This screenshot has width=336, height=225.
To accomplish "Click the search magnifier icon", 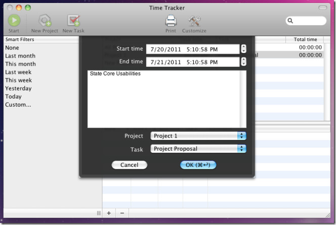I will pyautogui.click(x=290, y=21).
